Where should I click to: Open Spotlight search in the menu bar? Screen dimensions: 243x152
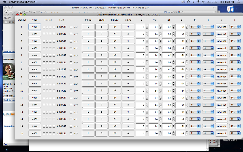[x=239, y=2]
